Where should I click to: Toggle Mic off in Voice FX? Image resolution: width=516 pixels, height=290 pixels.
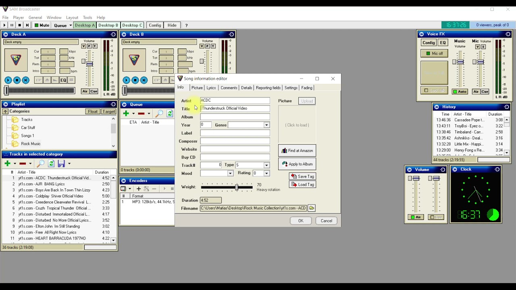[434, 54]
